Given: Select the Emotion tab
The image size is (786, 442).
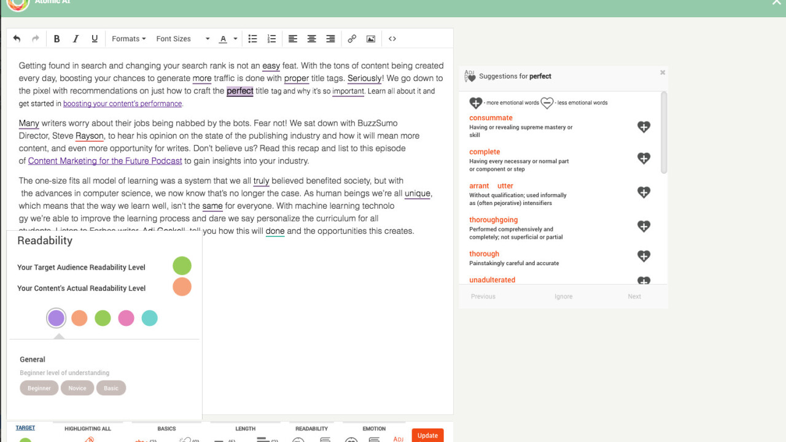Looking at the screenshot, I should pyautogui.click(x=374, y=428).
